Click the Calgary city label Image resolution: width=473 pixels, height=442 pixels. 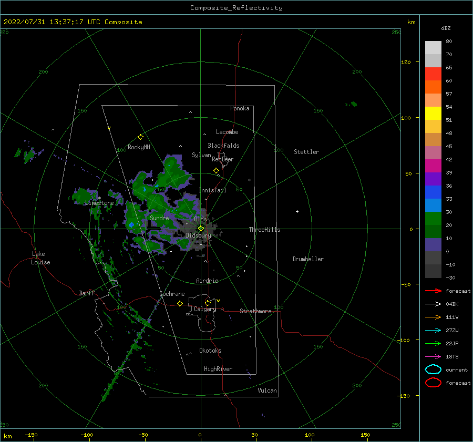click(x=205, y=309)
